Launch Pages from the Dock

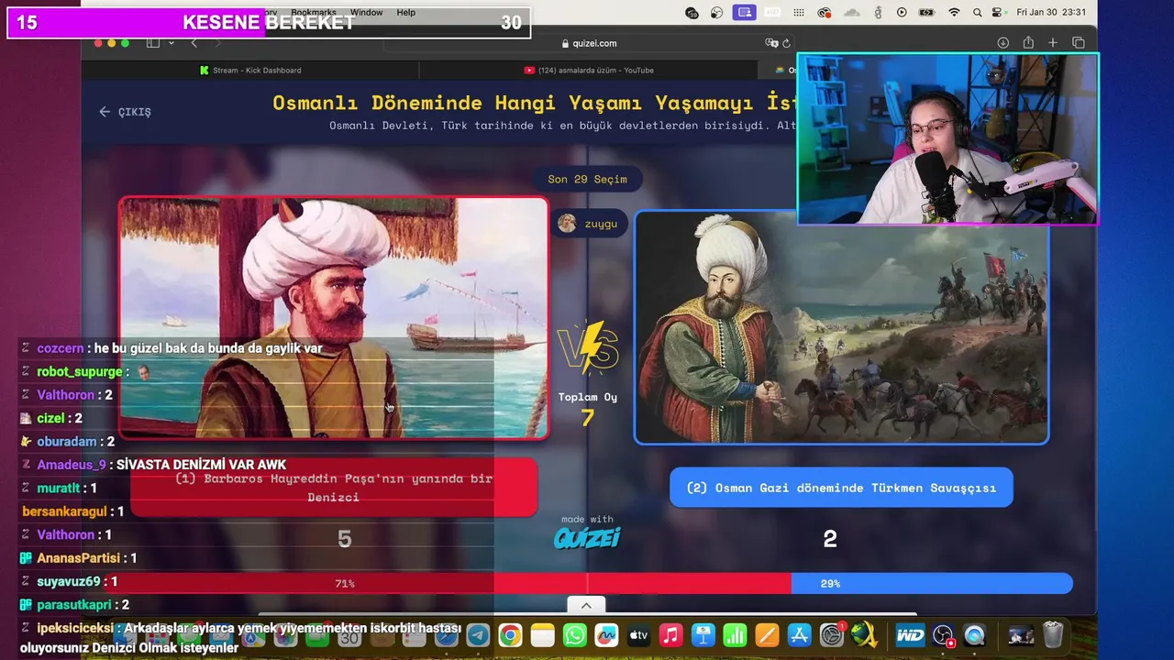click(x=767, y=635)
